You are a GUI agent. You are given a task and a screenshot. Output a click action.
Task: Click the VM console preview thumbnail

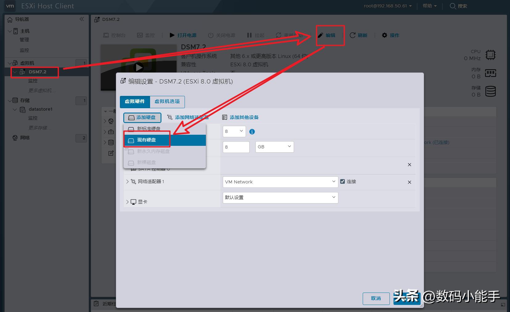(x=139, y=67)
